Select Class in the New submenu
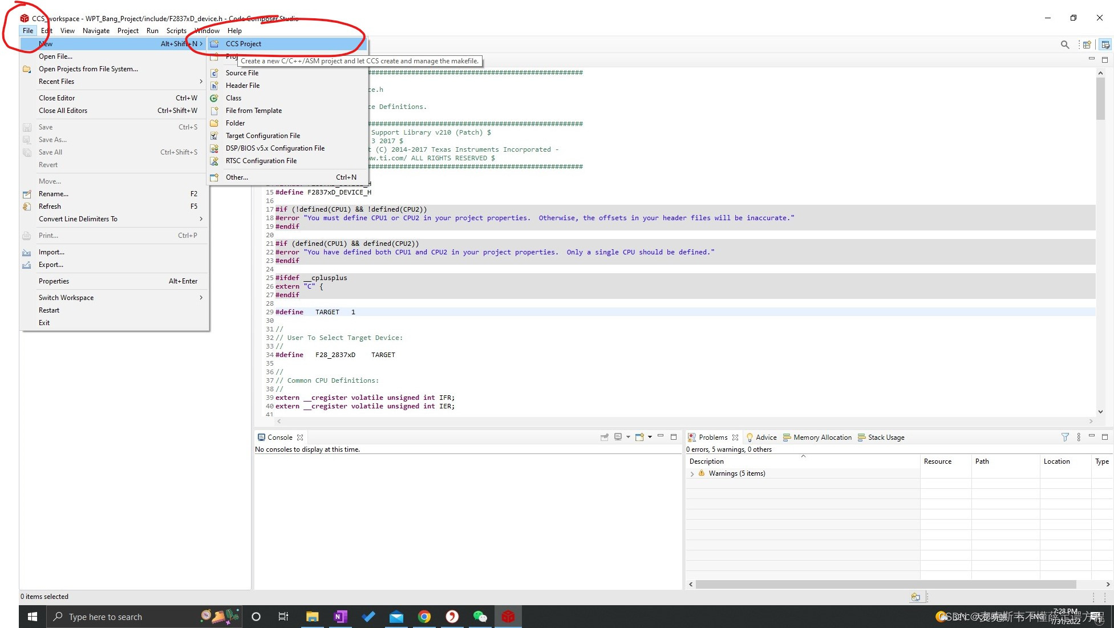The height and width of the screenshot is (628, 1114). point(287,98)
